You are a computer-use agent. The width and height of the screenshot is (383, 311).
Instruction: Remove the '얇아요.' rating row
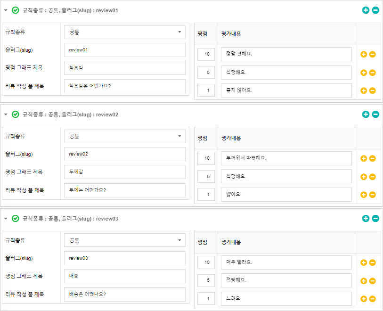tap(372, 195)
